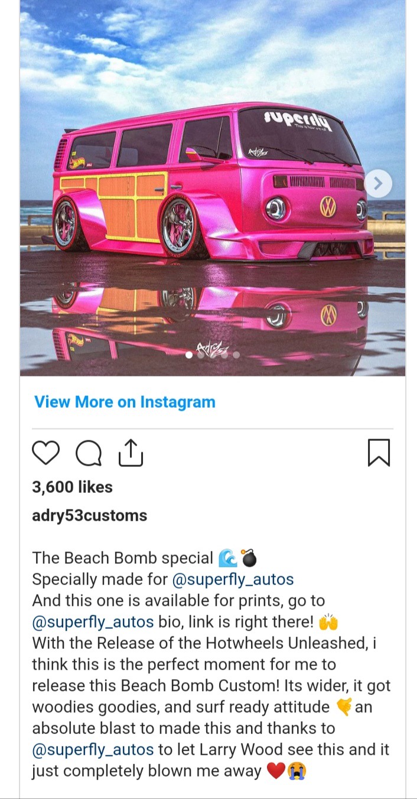Tap the share arrow icon
Image resolution: width=417 pixels, height=799 pixels.
click(131, 453)
